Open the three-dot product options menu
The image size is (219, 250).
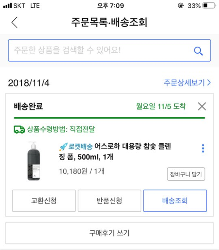(x=203, y=149)
